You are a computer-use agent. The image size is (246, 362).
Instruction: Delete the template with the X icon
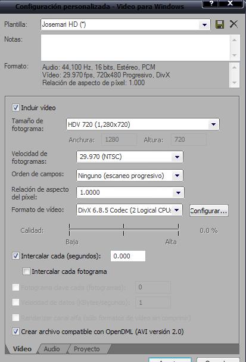coord(233,24)
